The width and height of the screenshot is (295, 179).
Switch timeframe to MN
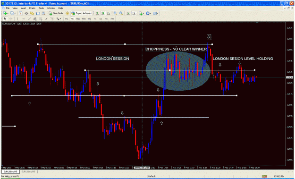tap(112, 19)
